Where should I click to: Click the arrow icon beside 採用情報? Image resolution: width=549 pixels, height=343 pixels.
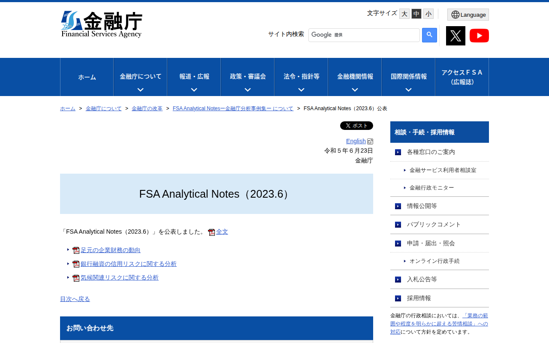[398, 298]
